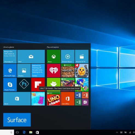Open the Excel small tile
Screen dimensions: 135x135
[78, 102]
